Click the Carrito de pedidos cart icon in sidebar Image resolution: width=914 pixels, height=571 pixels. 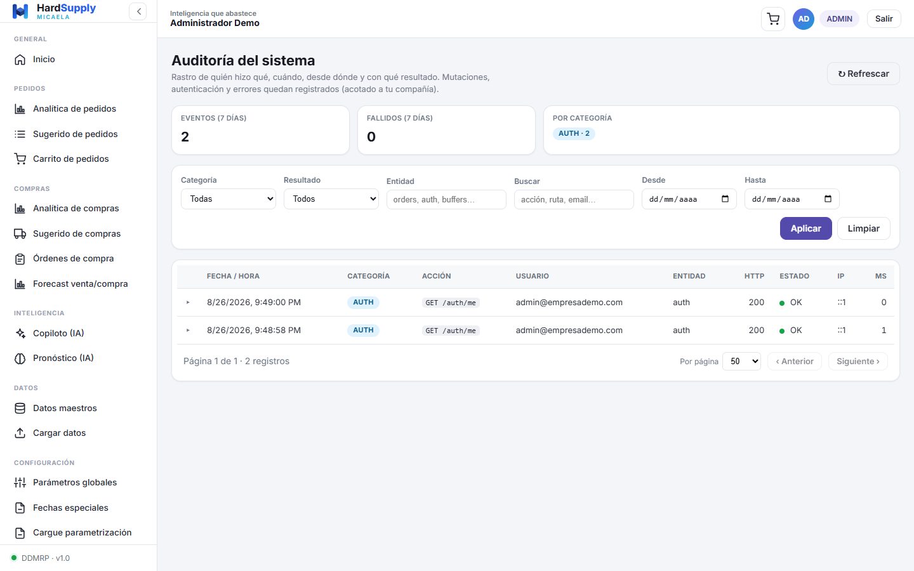pos(20,159)
